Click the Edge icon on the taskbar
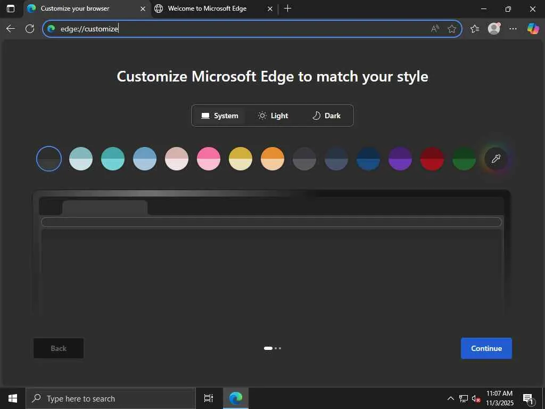The width and height of the screenshot is (545, 409). click(236, 398)
